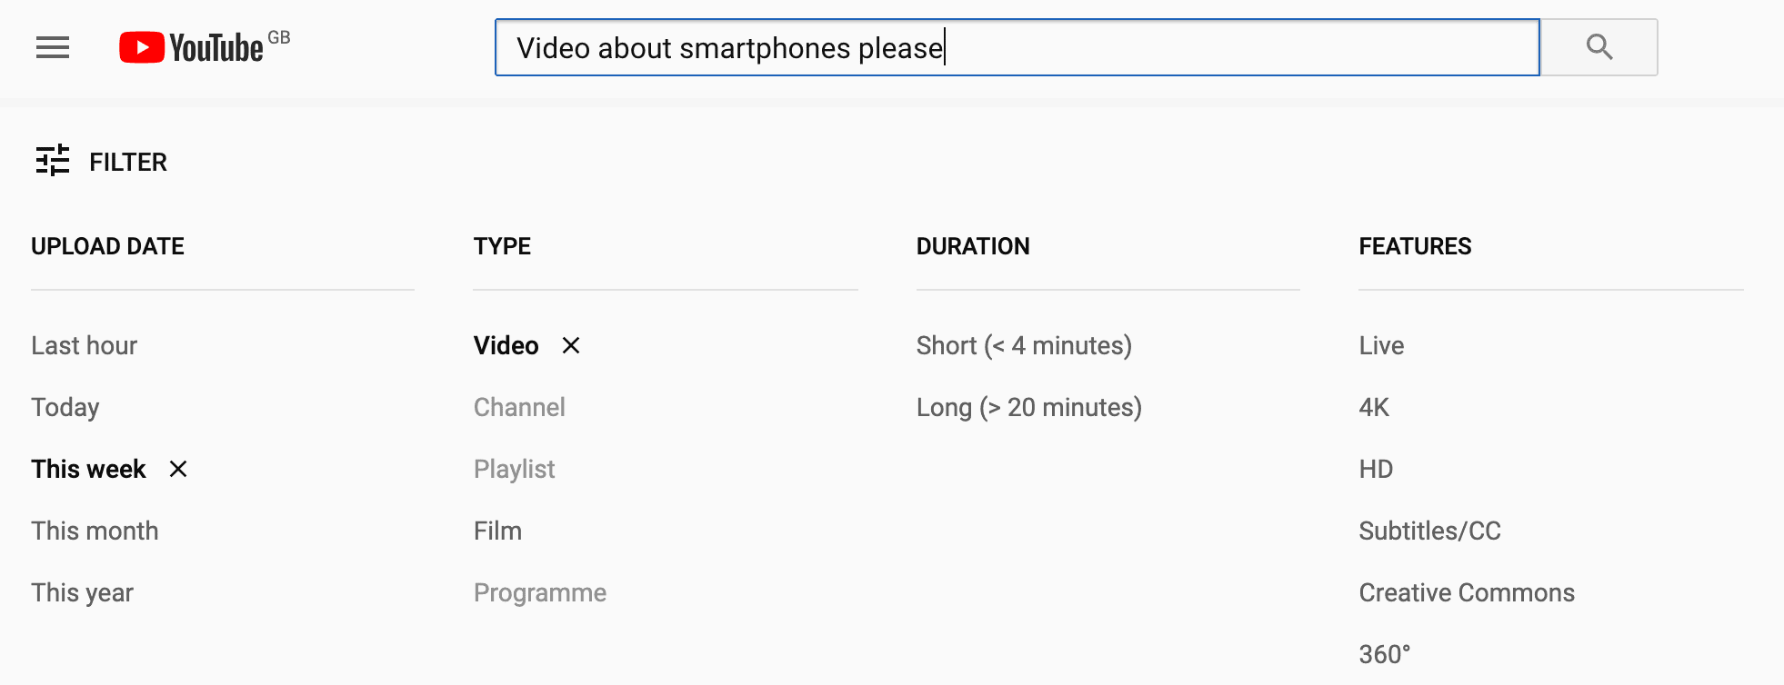
Task: Apply Long duration filter
Action: pos(1029,407)
